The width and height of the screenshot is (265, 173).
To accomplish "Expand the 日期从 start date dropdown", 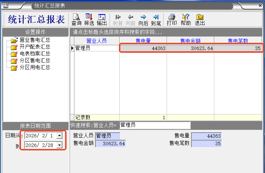I will tap(59, 136).
